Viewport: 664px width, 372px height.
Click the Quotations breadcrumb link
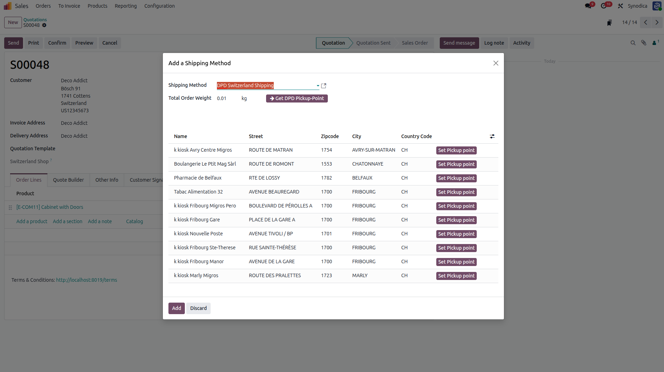pos(35,20)
